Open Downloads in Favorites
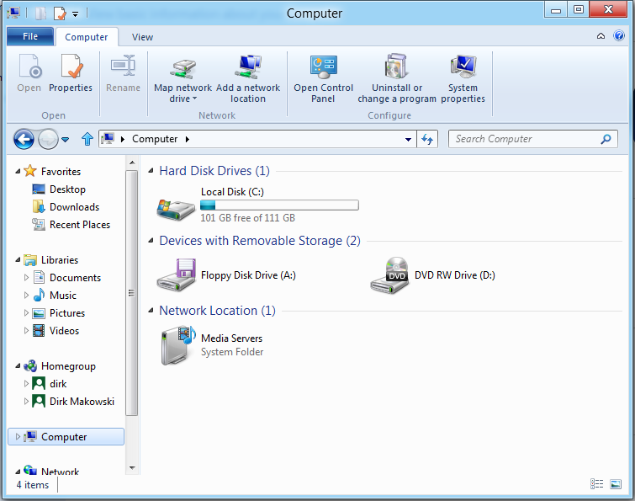The image size is (635, 501). tap(74, 207)
